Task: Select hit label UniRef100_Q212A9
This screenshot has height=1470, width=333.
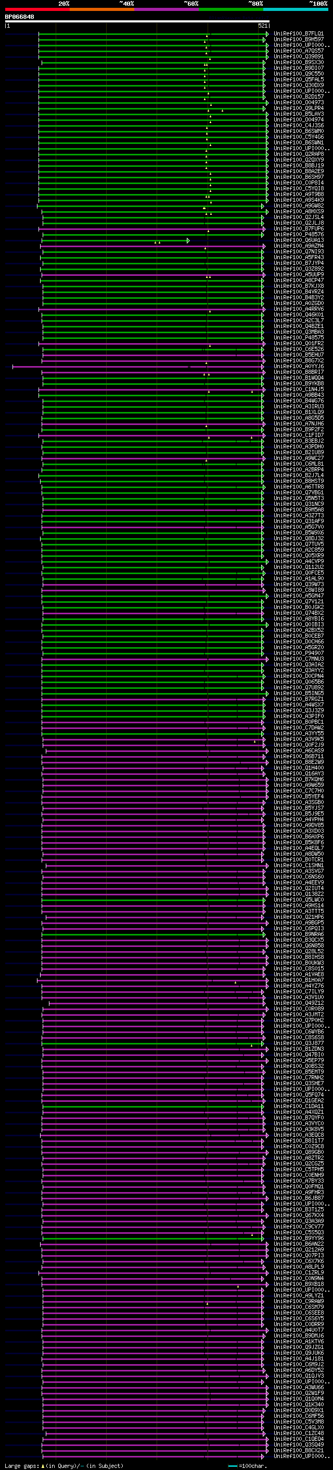Action: (x=299, y=1250)
